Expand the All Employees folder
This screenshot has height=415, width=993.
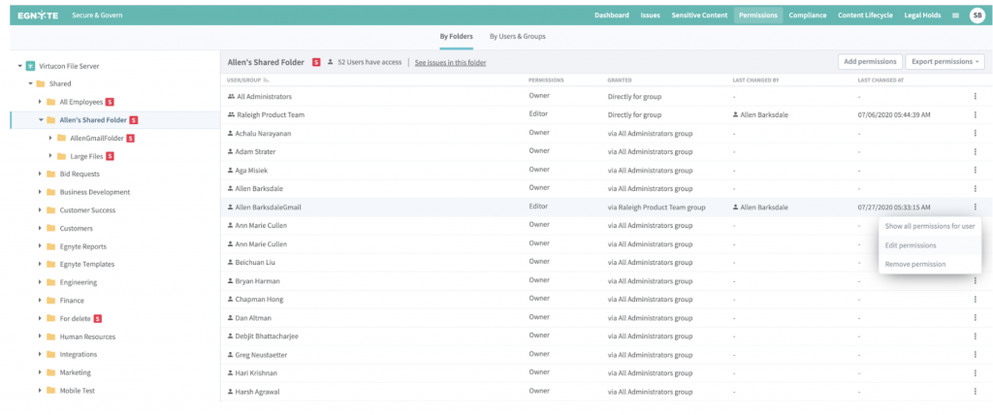pyautogui.click(x=40, y=102)
